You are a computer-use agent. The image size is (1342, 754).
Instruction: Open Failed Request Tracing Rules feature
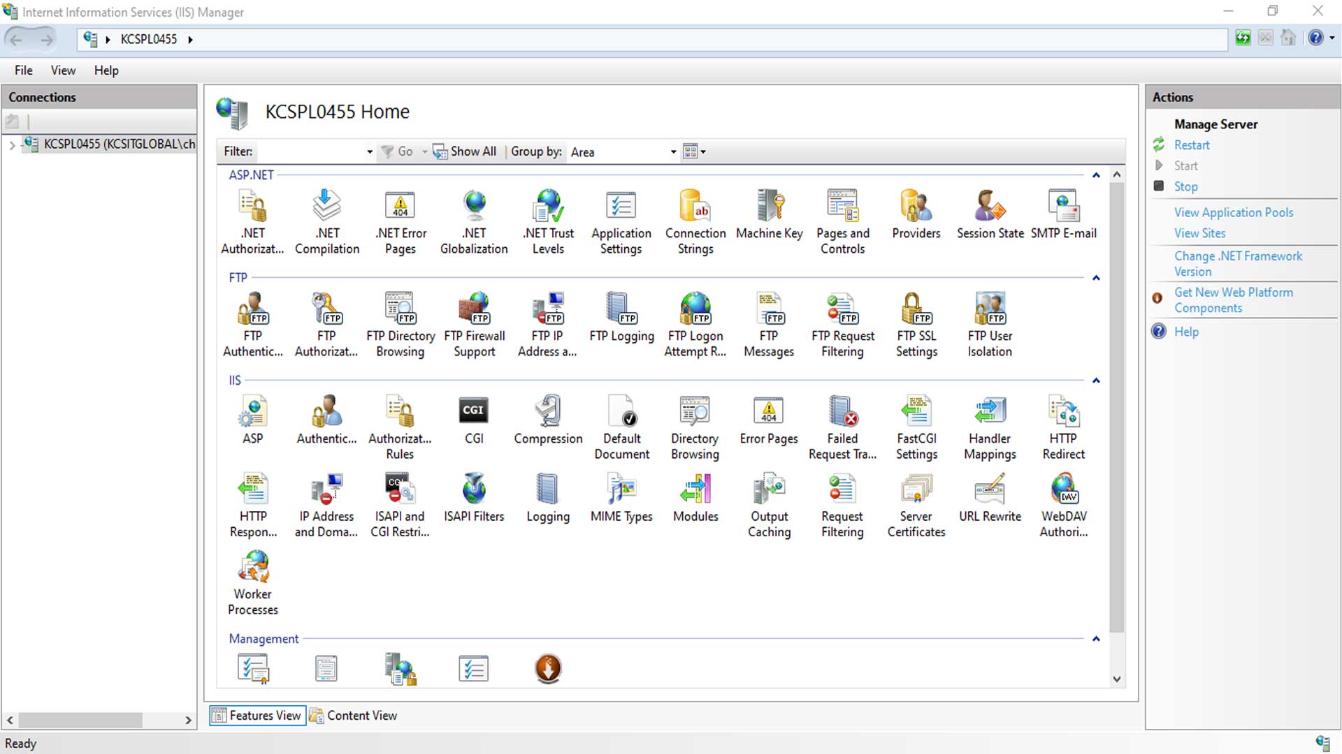tap(842, 427)
